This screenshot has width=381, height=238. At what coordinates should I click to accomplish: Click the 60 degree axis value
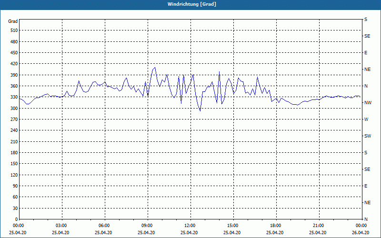pyautogui.click(x=15, y=197)
